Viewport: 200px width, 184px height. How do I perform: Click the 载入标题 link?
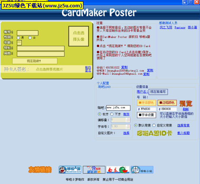click(x=184, y=133)
